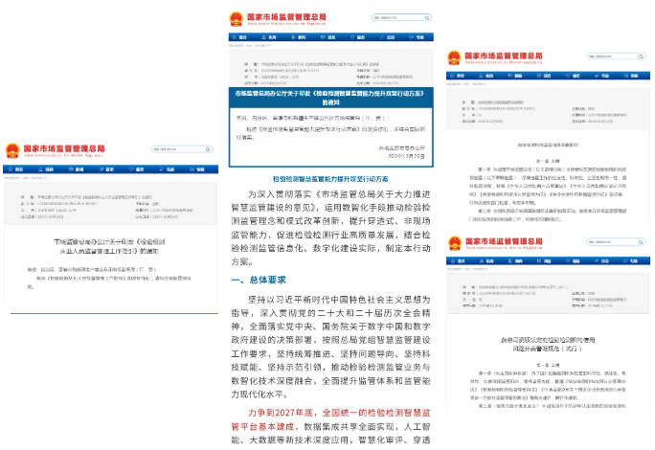The height and width of the screenshot is (450, 655).
Task: Click the national emblem logo on center page
Action: pyautogui.click(x=236, y=19)
